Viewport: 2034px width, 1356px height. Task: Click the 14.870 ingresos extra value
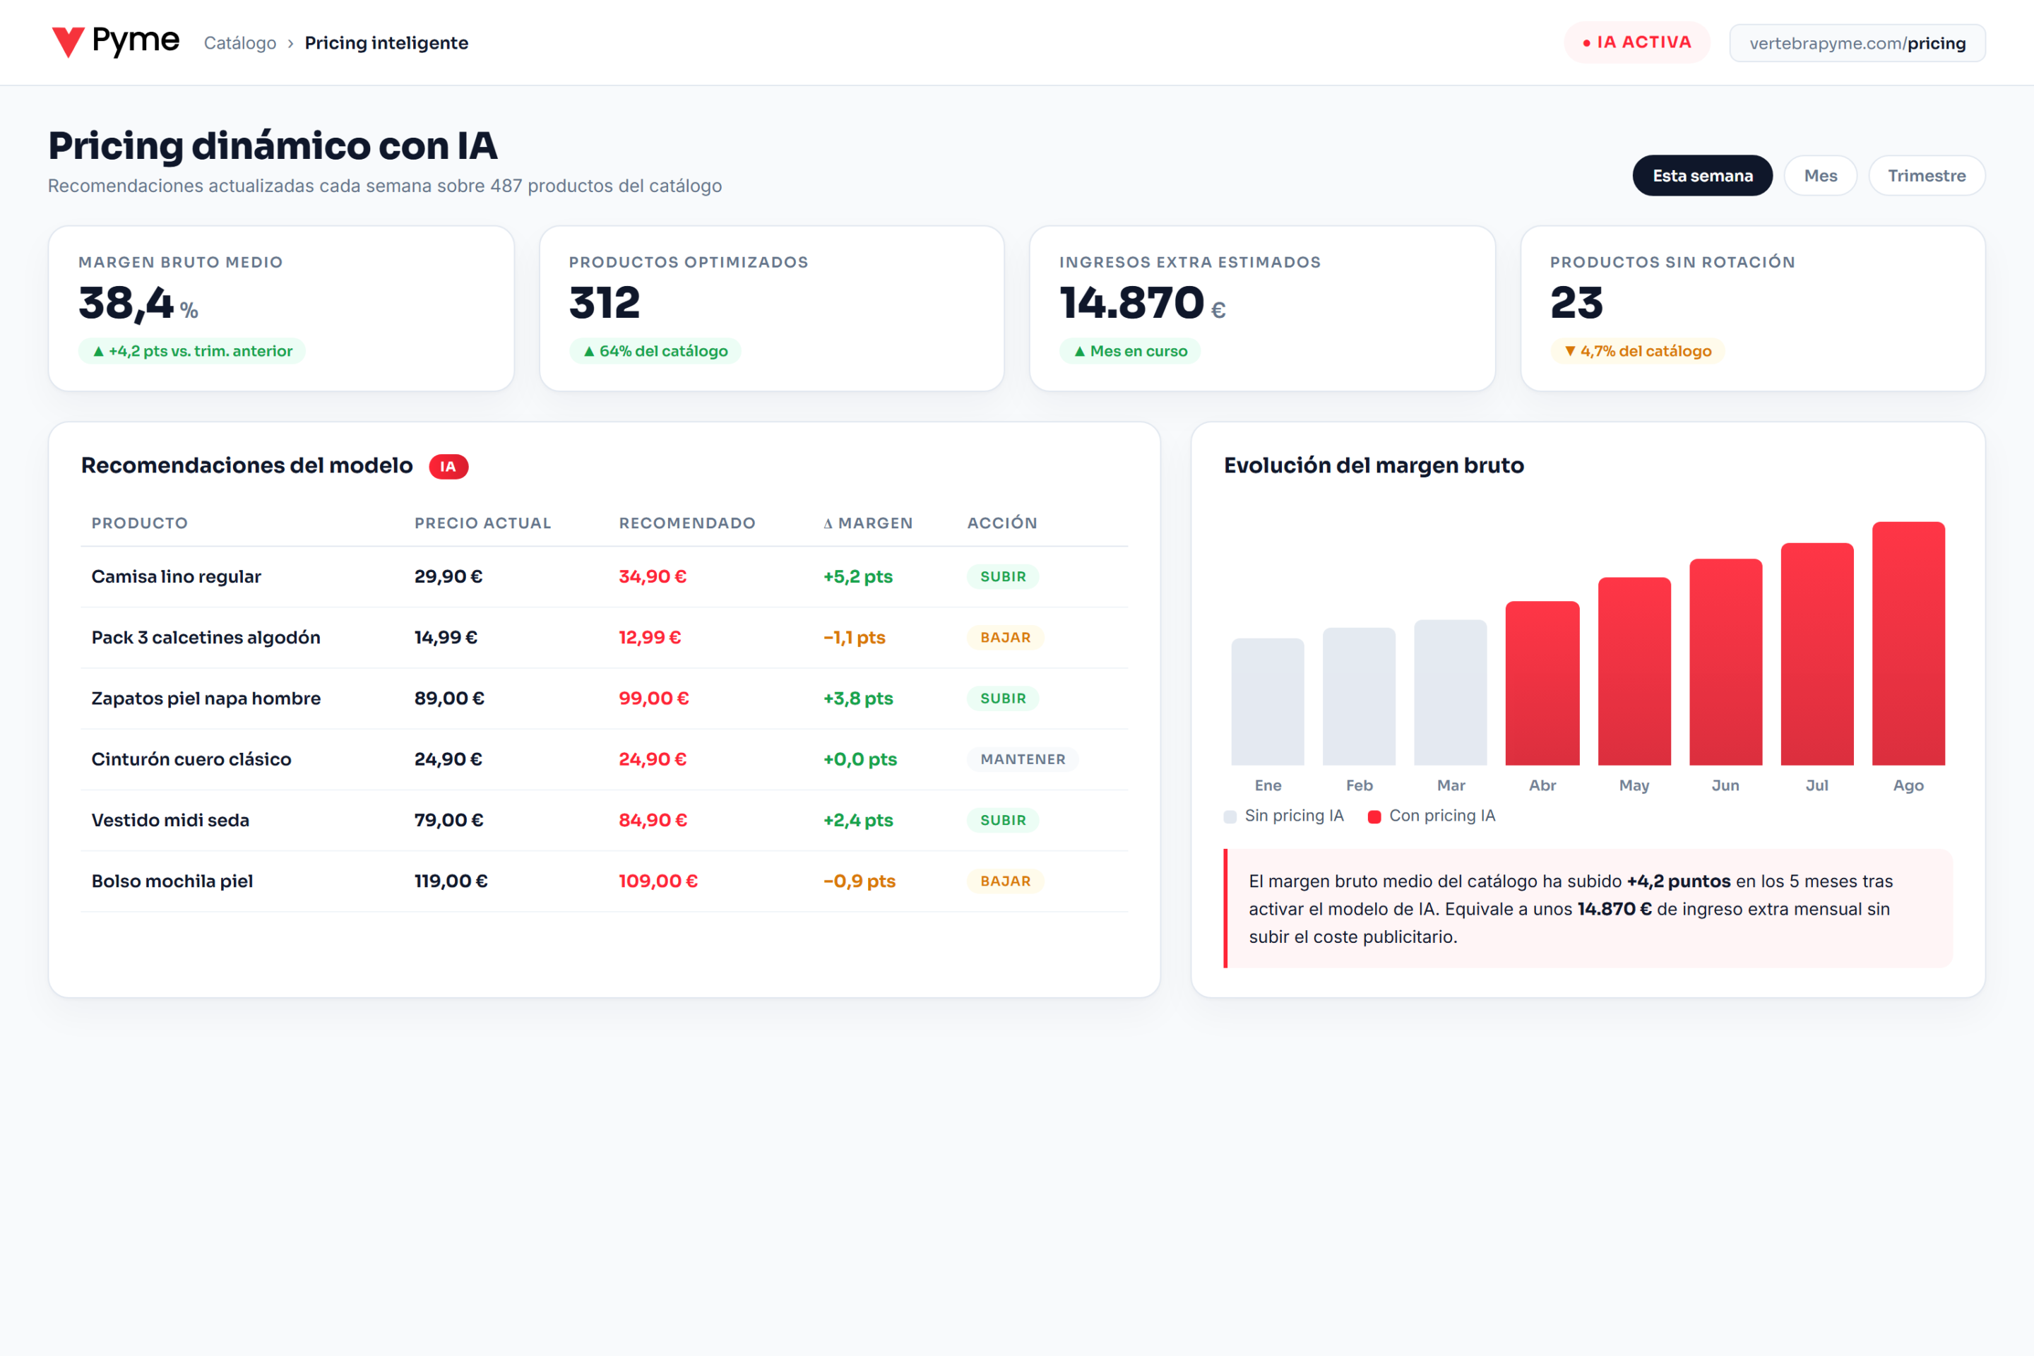[1132, 303]
